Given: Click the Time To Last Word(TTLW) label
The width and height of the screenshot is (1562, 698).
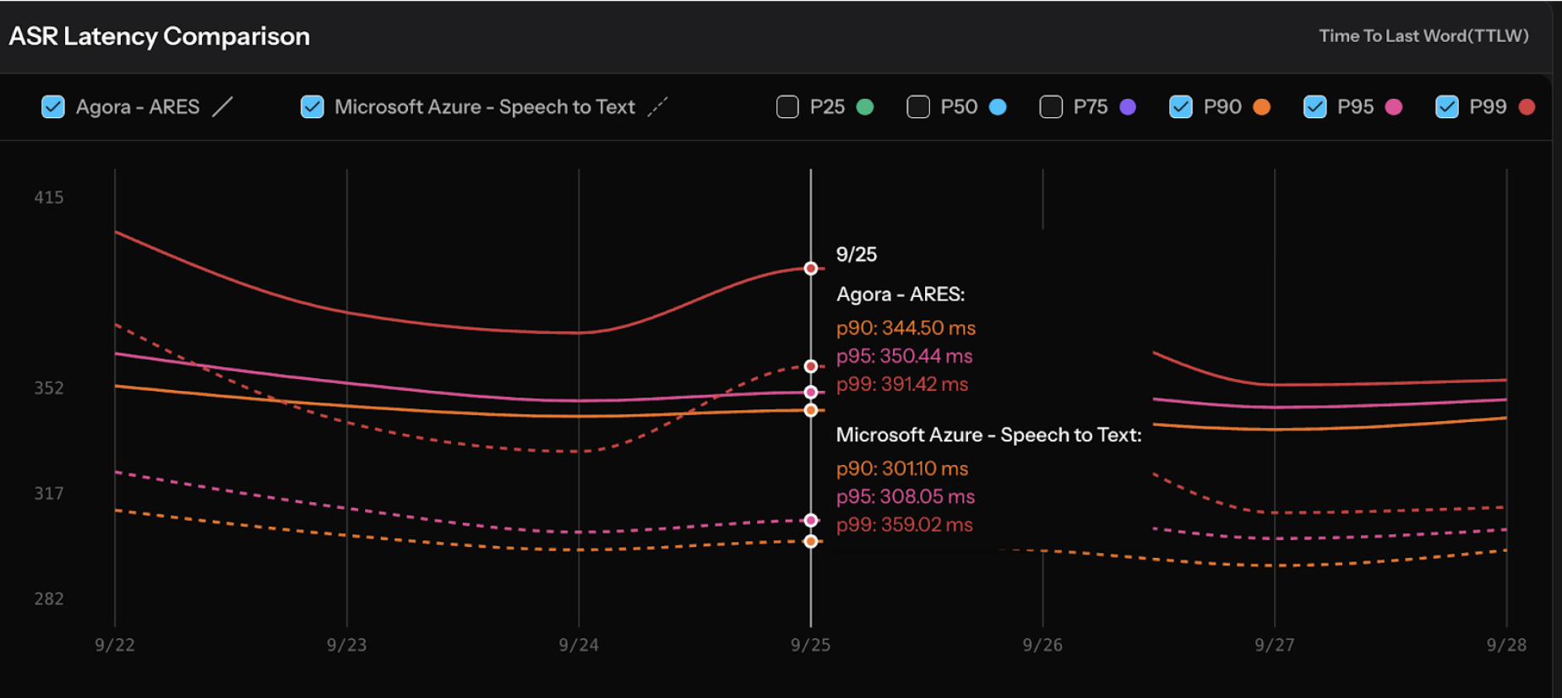Looking at the screenshot, I should click(x=1423, y=36).
